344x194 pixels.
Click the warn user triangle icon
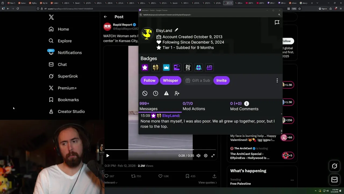166,93
